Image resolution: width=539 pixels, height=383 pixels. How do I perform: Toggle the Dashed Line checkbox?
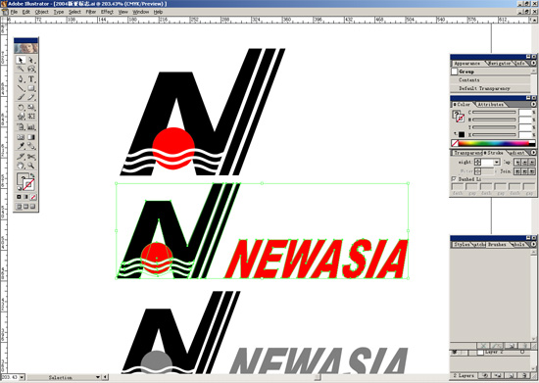tap(454, 179)
